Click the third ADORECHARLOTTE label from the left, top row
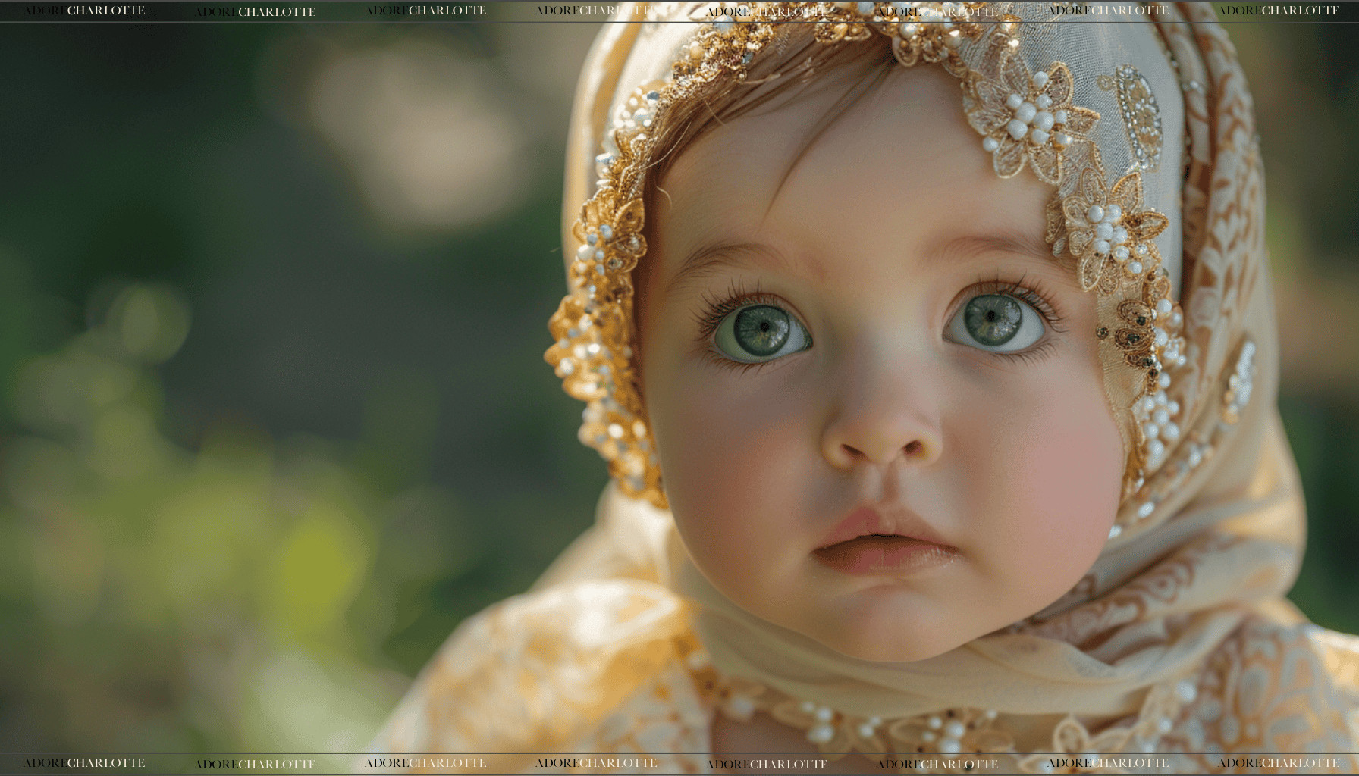This screenshot has width=1359, height=776. [x=425, y=11]
